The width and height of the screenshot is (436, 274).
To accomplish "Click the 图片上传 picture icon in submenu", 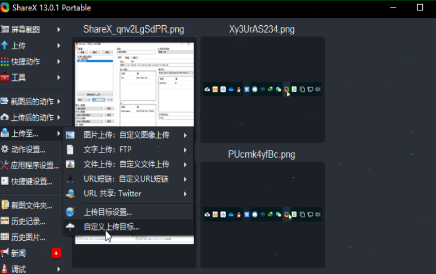I will 70,135.
